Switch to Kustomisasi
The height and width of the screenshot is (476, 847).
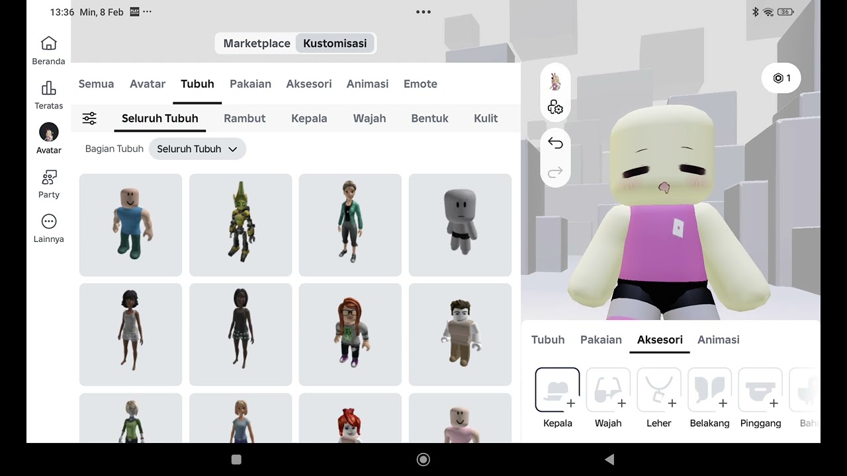(x=335, y=44)
